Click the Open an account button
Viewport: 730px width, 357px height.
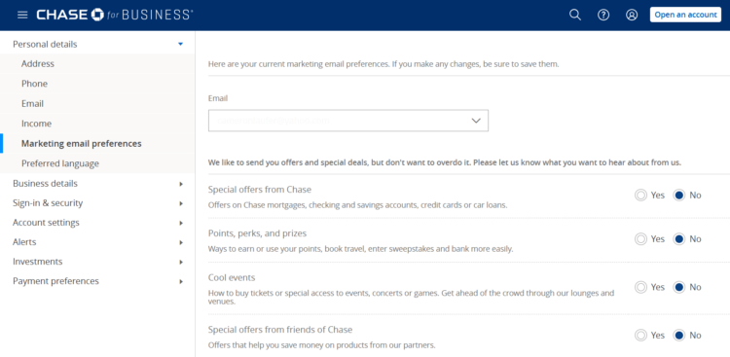pyautogui.click(x=685, y=15)
